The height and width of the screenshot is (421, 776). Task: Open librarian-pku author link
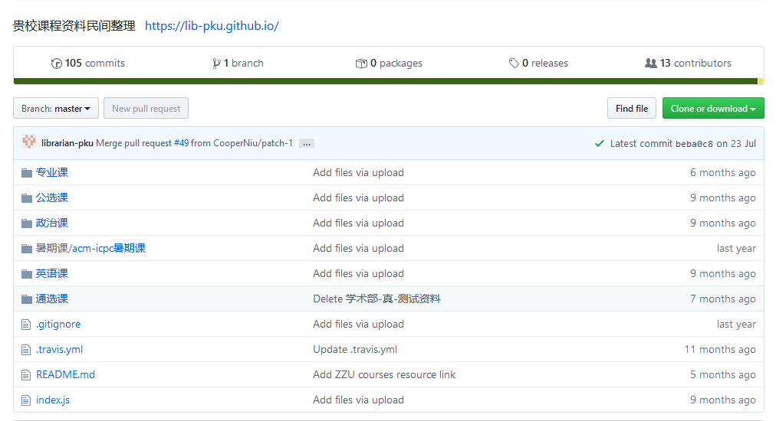tap(67, 143)
